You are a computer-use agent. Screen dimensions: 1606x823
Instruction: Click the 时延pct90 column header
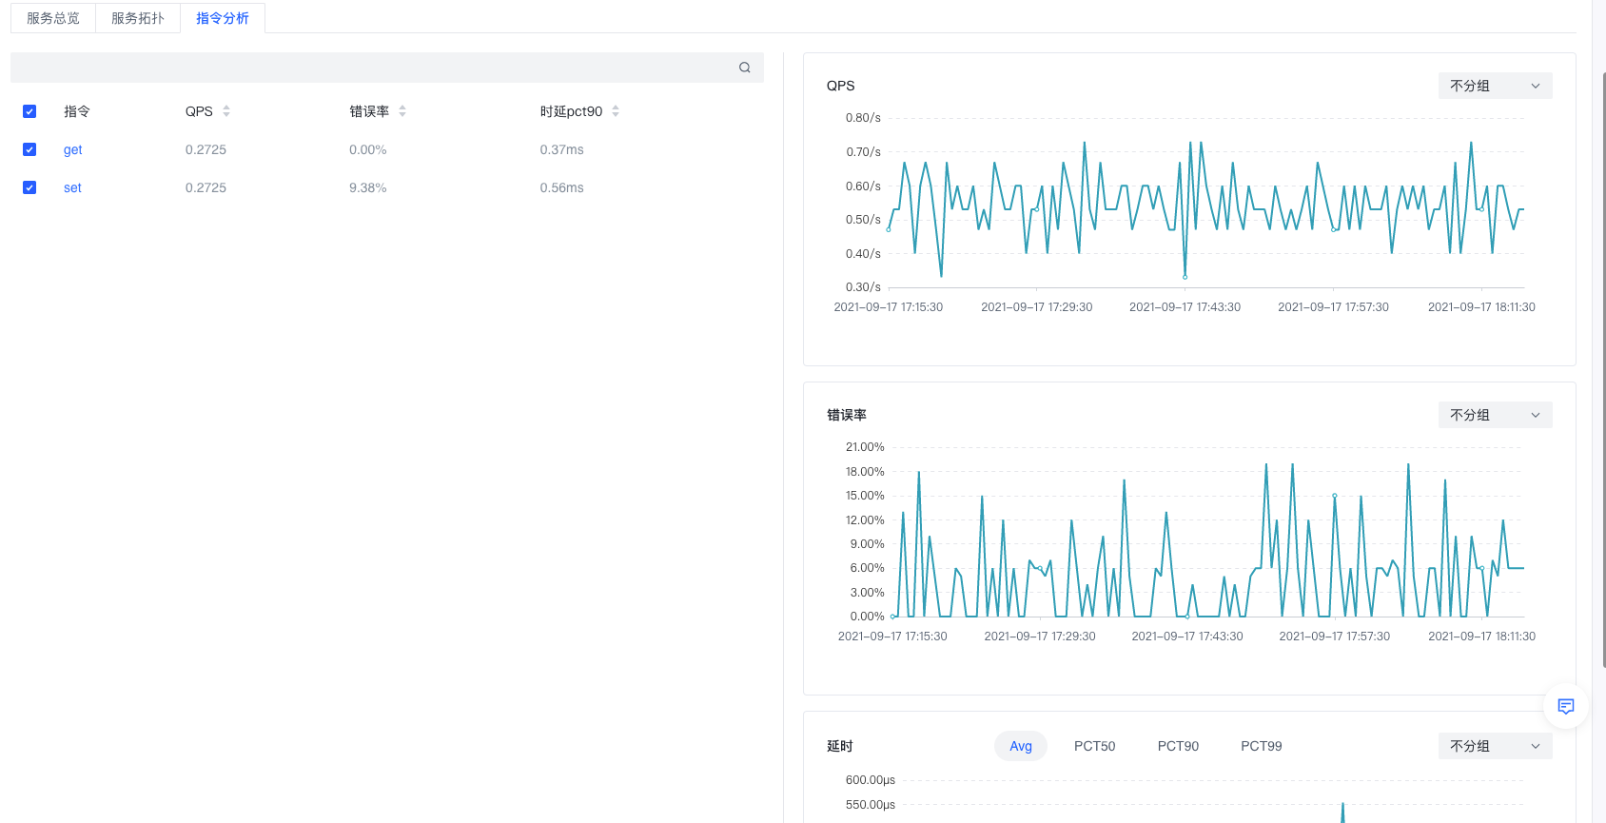click(x=571, y=111)
